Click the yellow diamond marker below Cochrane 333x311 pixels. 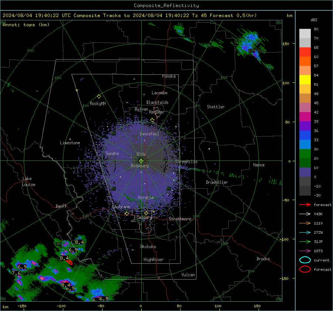pyautogui.click(x=127, y=214)
